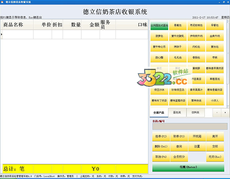Add 菠萝包 to the order
The height and width of the screenshot is (179, 230).
[159, 36]
